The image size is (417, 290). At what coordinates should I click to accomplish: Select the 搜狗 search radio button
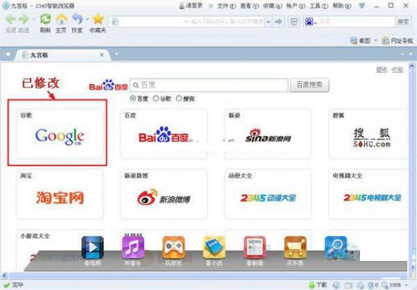(x=179, y=99)
